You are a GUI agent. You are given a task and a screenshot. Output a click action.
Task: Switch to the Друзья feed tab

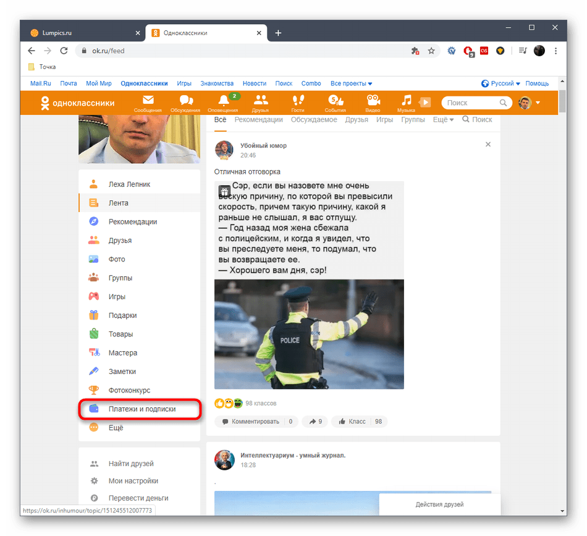pos(357,119)
